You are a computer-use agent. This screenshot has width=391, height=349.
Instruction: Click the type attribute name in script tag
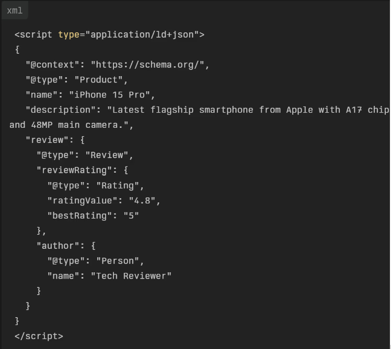68,35
